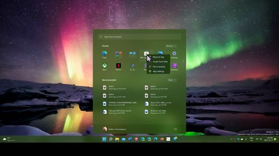Open File Explorer from the taskbar
279x156 pixels.
pyautogui.click(x=117, y=139)
